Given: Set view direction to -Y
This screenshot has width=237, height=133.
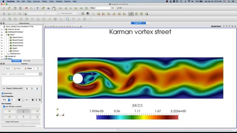Looking at the screenshot, I should 114,14.
